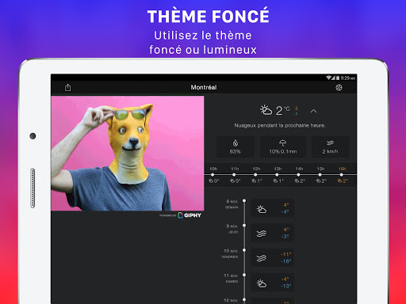Select the 12h marker on hourly timeline
This screenshot has width=406, height=304.
click(x=255, y=175)
